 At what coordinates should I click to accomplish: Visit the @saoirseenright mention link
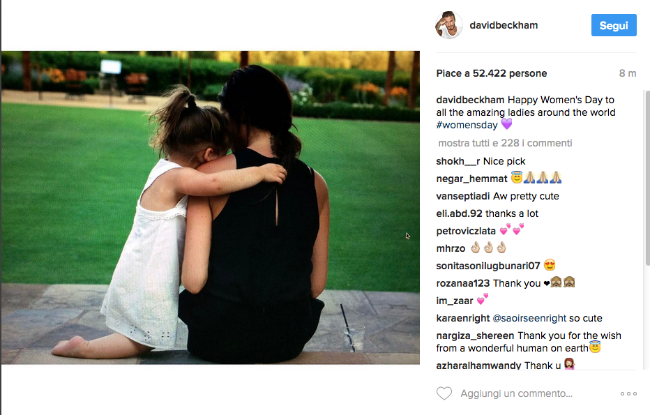(529, 318)
